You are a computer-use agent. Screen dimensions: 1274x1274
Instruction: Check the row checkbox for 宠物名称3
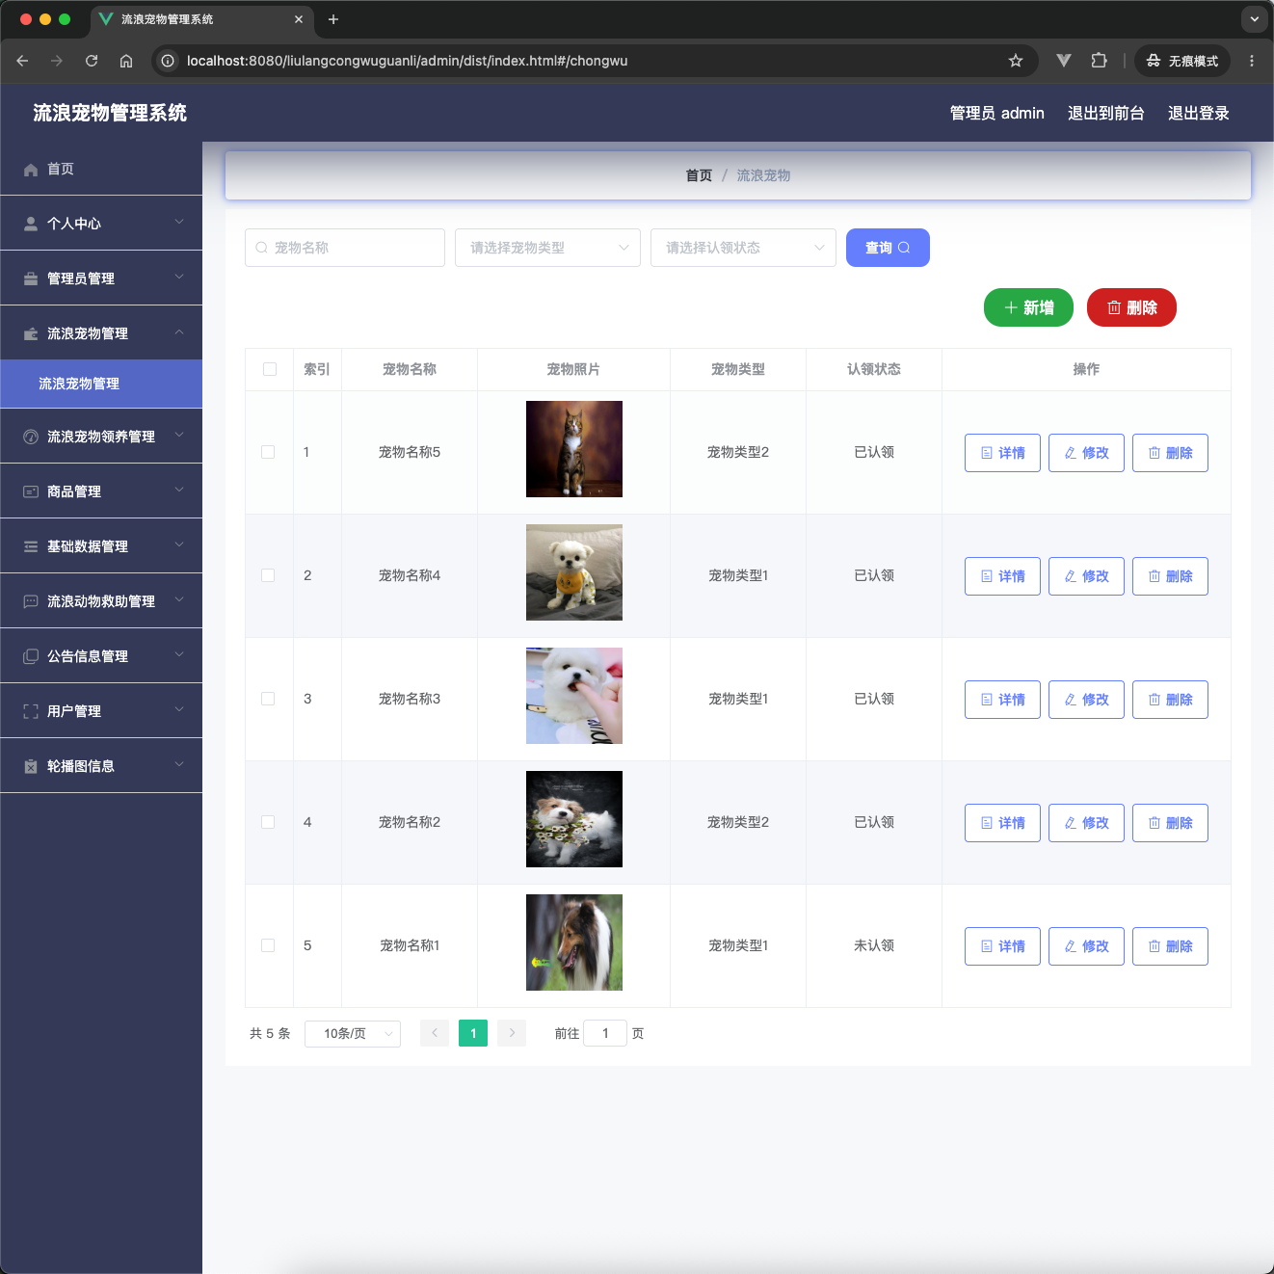[x=268, y=699]
